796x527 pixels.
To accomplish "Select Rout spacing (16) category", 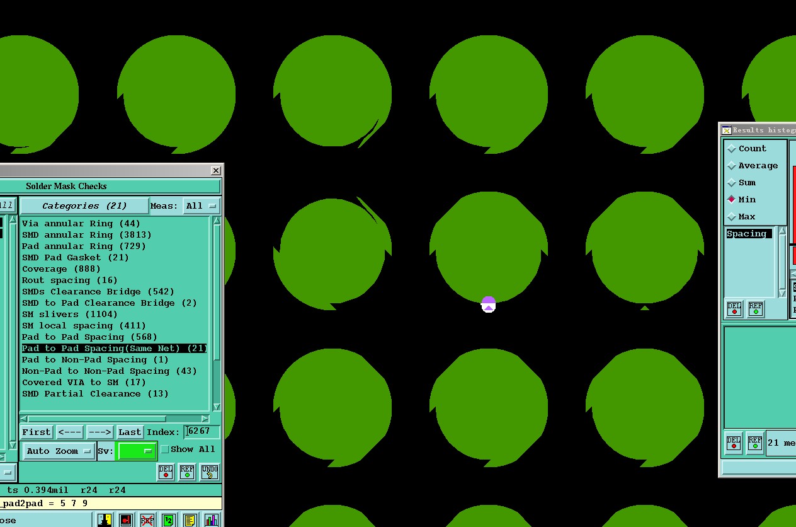I will (x=70, y=281).
